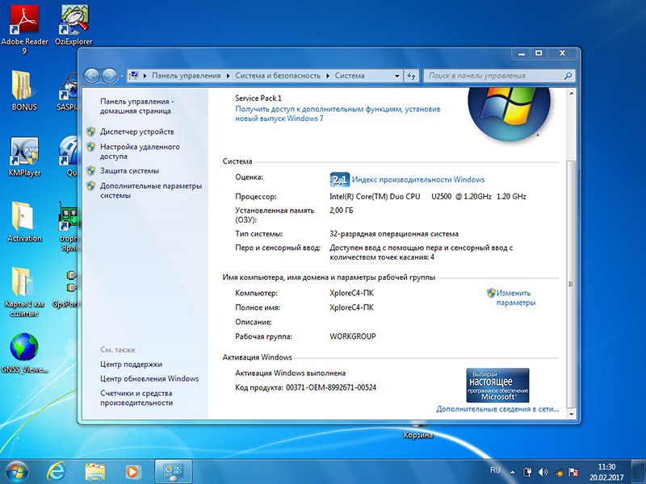Screen dimensions: 646x484
Task: Select the BONUS folder on the desktop
Action: coord(24,90)
